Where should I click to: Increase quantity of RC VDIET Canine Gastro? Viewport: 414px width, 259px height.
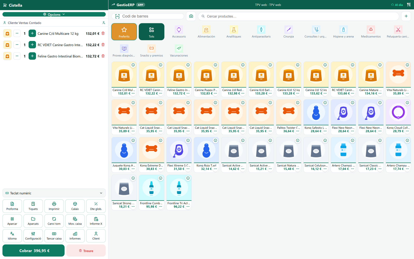pyautogui.click(x=32, y=45)
